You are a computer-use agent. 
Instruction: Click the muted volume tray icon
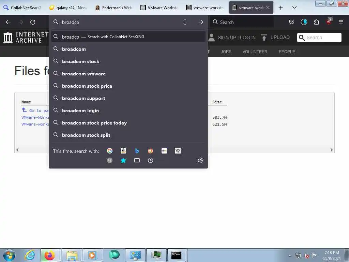[306, 256]
